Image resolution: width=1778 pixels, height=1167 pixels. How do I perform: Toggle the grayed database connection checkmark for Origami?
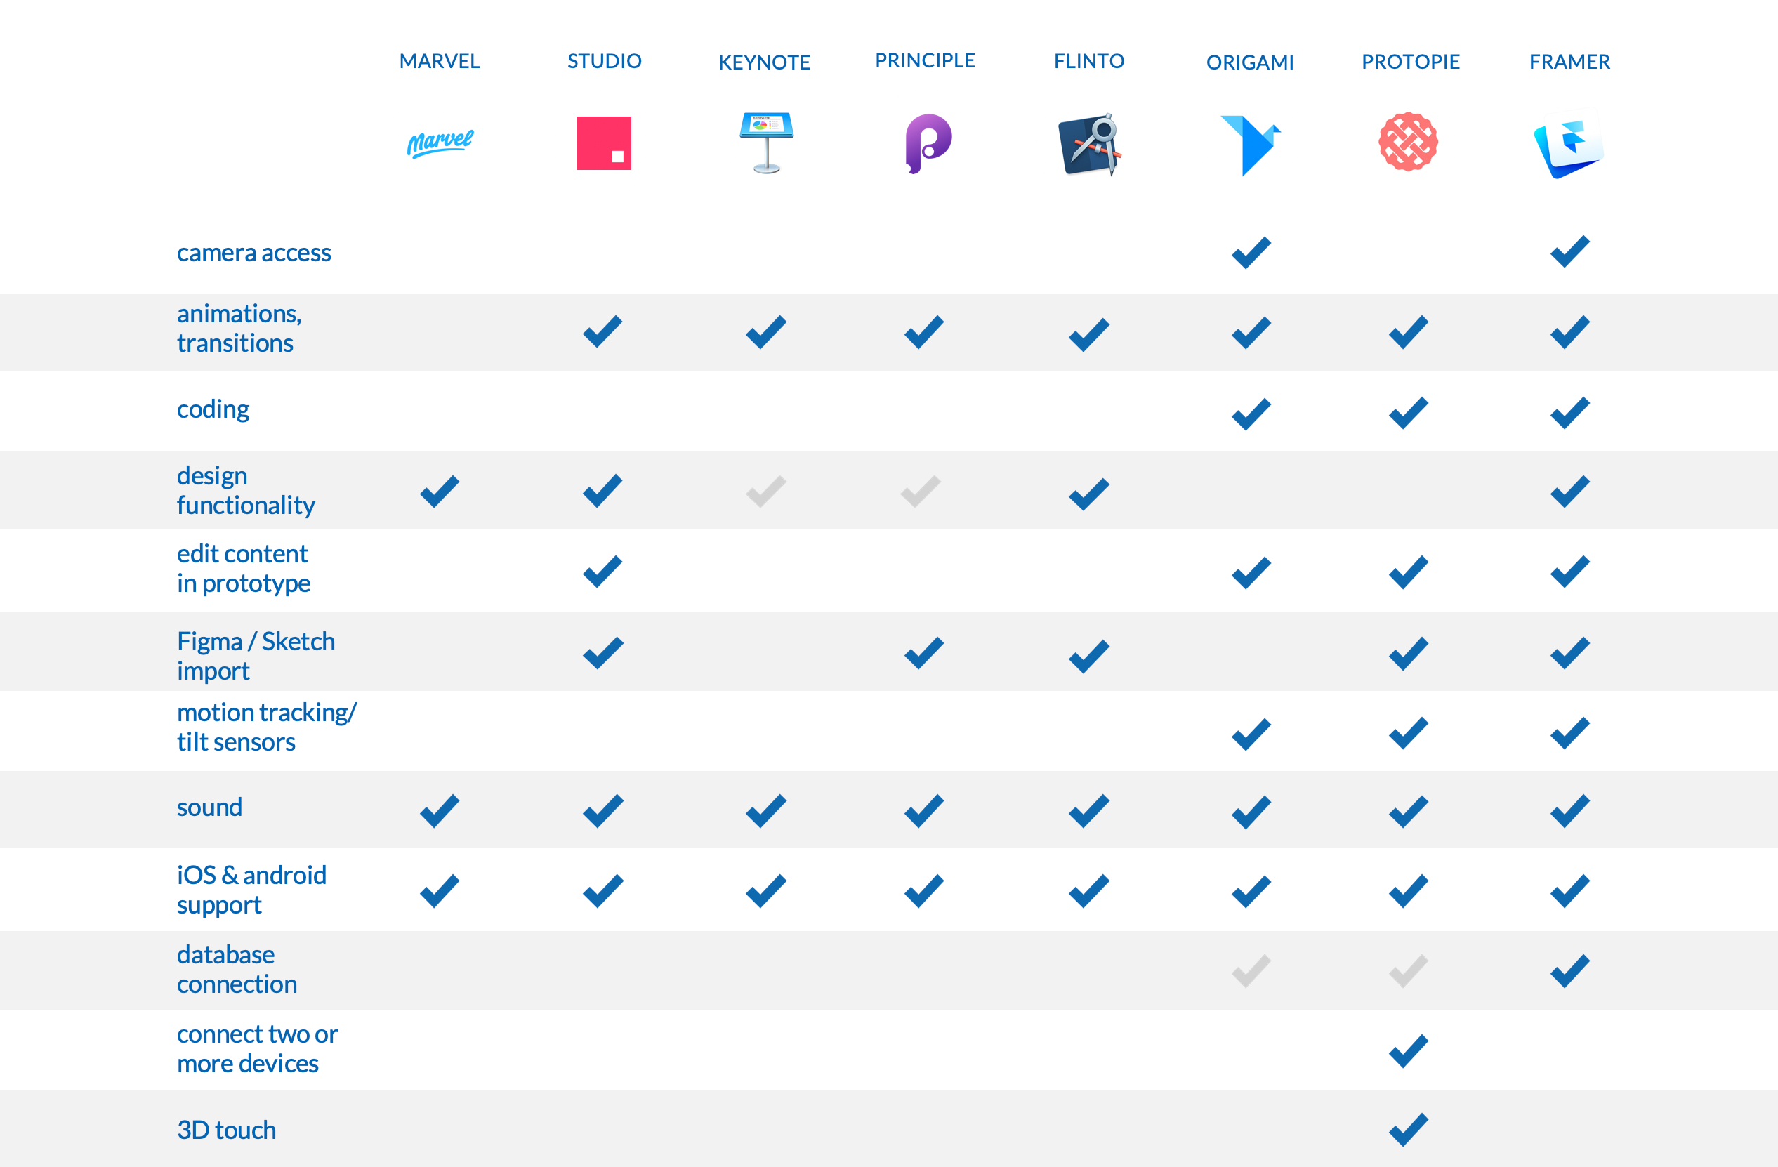click(x=1249, y=970)
